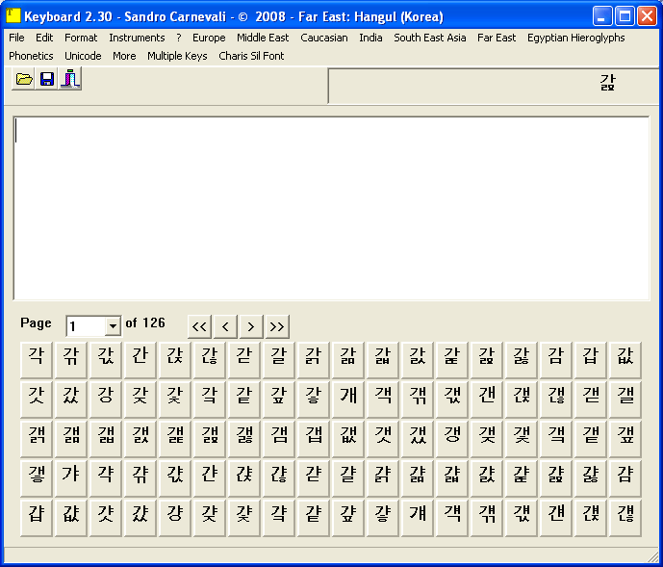Insert the 감 character key
The image size is (663, 567).
(556, 360)
